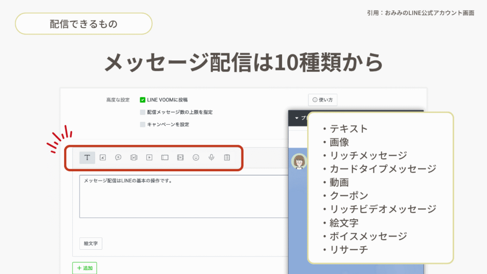This screenshot has height=274, width=487.
Task: Uncheck the LINE VOOMに投稿 checkbox
Action: [x=143, y=100]
